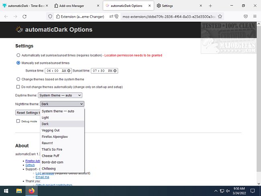Select automatic sunrise/sunset times option
Image resolution: width=261 pixels, height=196 pixels.
(x=18, y=55)
